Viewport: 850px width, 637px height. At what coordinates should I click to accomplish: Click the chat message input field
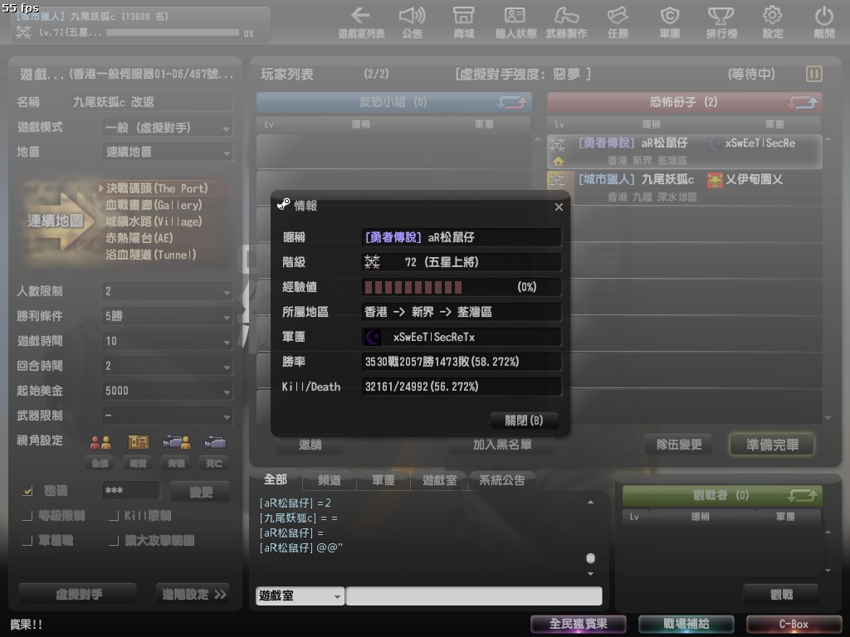pos(473,596)
